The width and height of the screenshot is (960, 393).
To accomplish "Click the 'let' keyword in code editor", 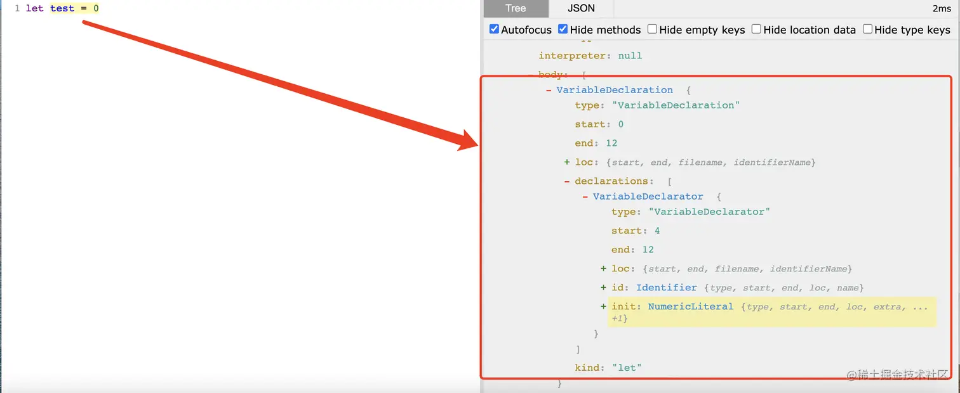I will 35,8.
